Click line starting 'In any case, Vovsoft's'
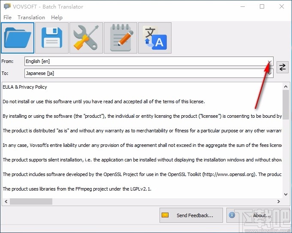 pos(142,145)
